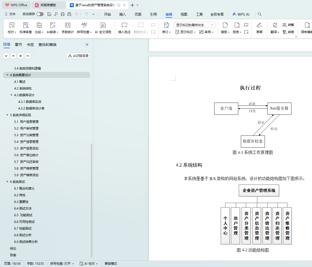Toggle the 自动保存 autosave switch
The image size is (312, 267).
point(40,14)
